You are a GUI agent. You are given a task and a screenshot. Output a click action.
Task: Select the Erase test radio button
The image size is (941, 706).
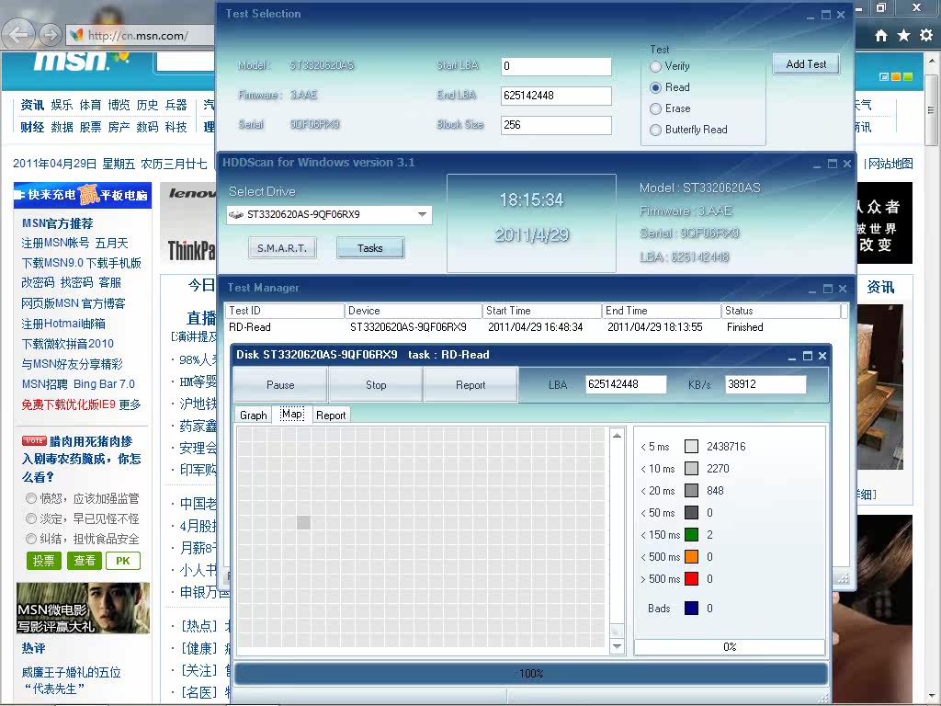[x=656, y=108]
